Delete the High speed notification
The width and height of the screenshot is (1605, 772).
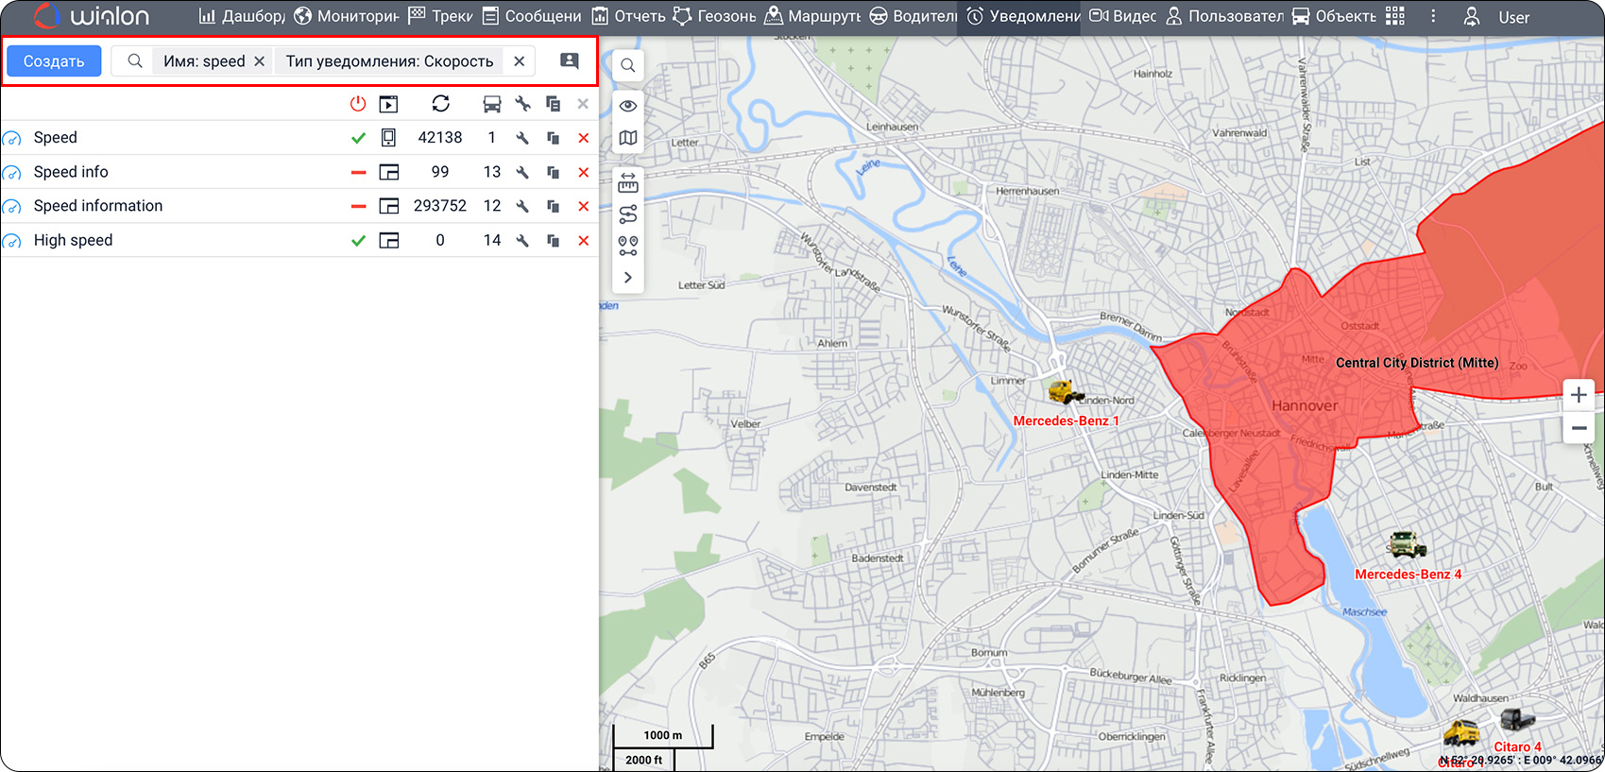(x=583, y=241)
